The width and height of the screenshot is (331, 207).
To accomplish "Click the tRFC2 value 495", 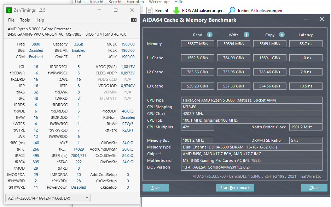I will (36, 156).
